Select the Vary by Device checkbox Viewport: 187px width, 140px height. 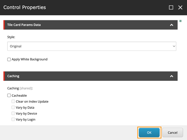point(13,114)
